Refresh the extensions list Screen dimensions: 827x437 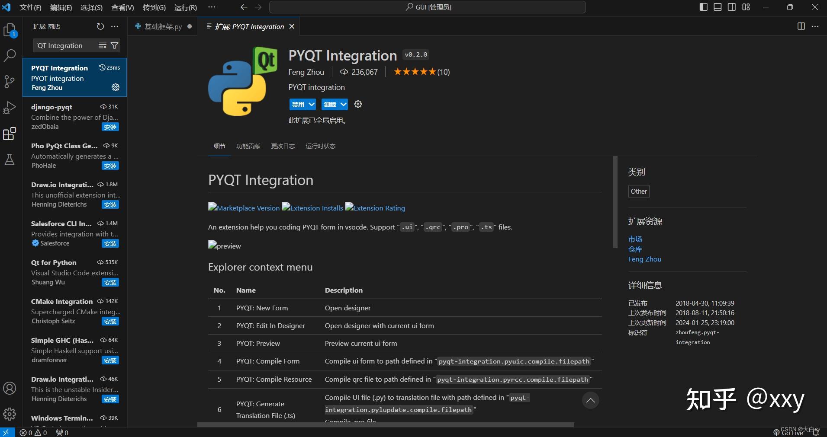[x=100, y=26]
